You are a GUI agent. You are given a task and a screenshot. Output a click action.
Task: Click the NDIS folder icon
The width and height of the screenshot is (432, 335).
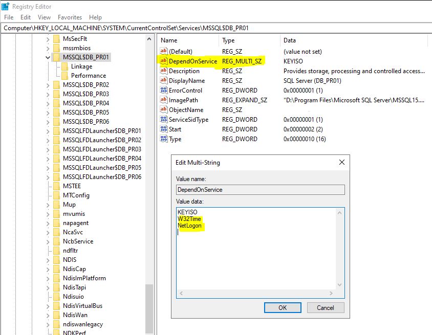point(56,260)
